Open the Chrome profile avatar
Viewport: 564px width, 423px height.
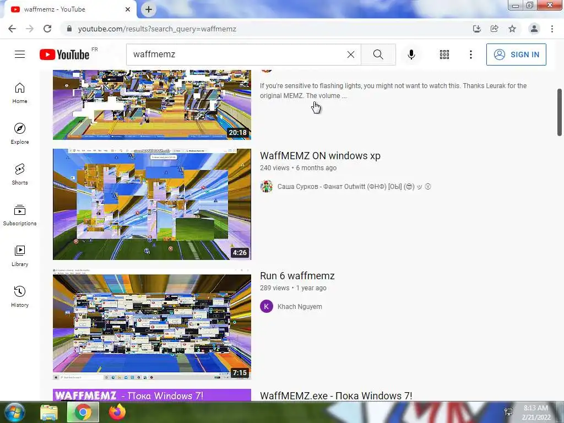click(534, 29)
